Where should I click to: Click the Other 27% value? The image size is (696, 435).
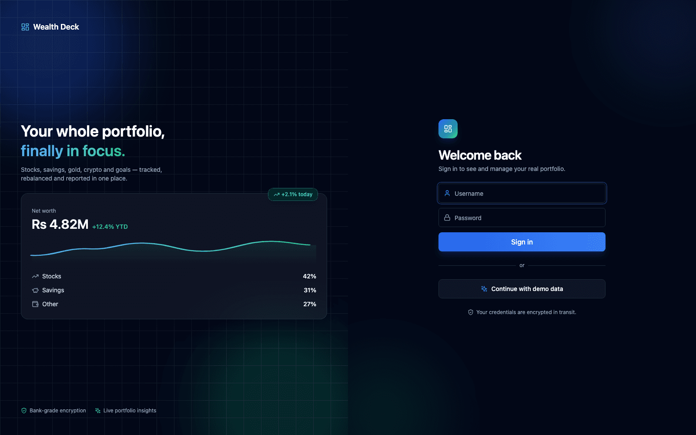coord(310,304)
